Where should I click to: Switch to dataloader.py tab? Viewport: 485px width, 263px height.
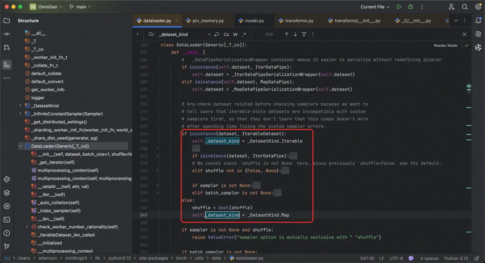(157, 21)
